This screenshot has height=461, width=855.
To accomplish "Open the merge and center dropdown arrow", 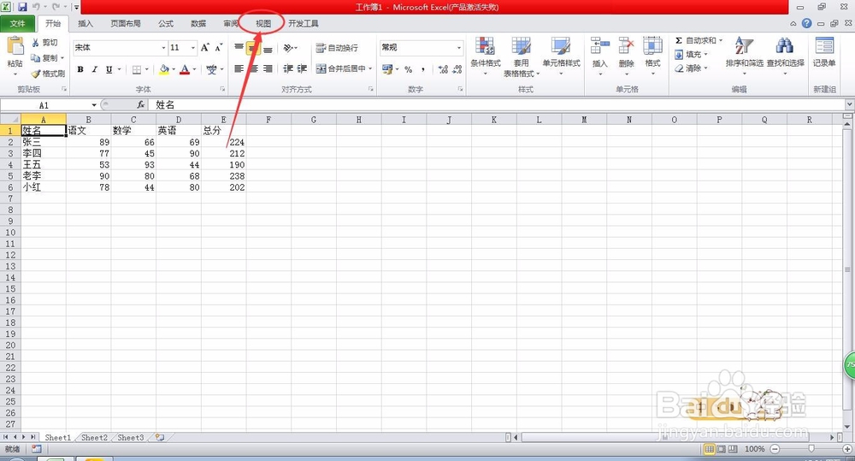I will [x=370, y=68].
